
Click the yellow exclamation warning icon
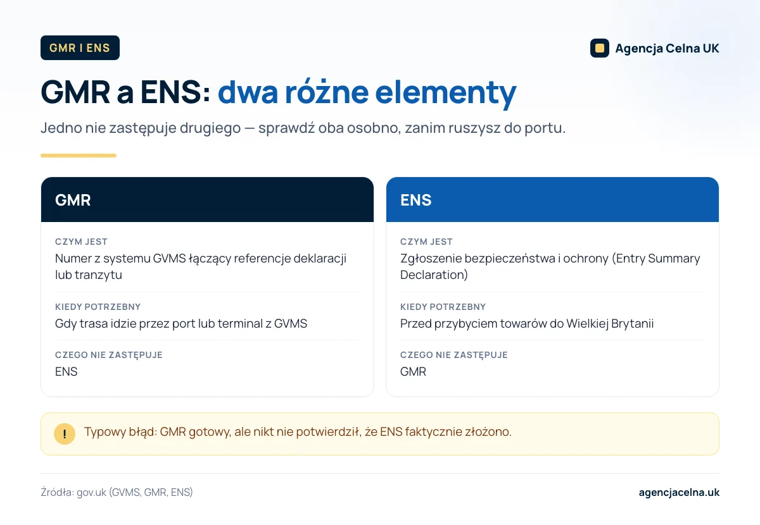point(65,434)
